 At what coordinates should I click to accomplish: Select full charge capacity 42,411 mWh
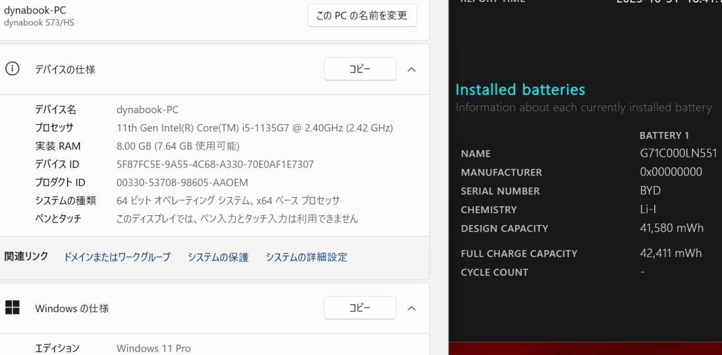coord(671,253)
